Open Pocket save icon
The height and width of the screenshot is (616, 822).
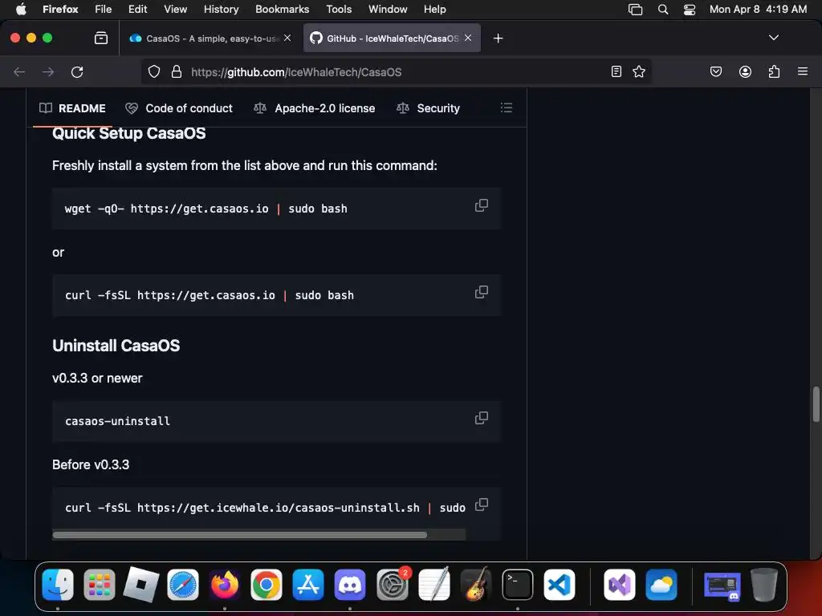[715, 71]
